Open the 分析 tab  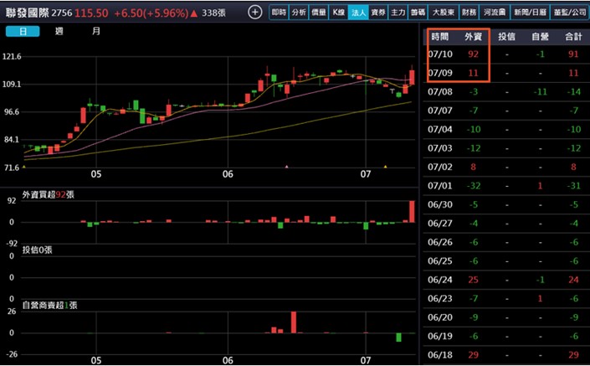coord(299,13)
